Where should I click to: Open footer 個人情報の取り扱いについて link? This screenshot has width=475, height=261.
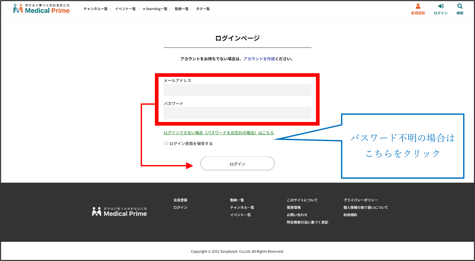[366, 207]
